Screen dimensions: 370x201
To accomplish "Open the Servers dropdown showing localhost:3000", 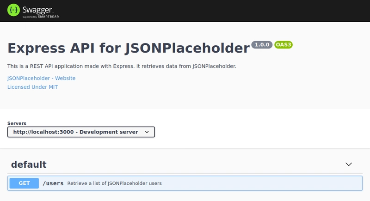I will [81, 132].
